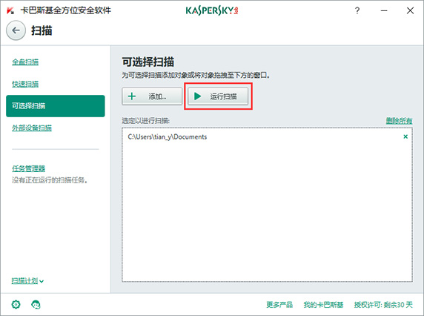
Task: Open 外部设备扫描 in the sidebar
Action: click(x=32, y=128)
